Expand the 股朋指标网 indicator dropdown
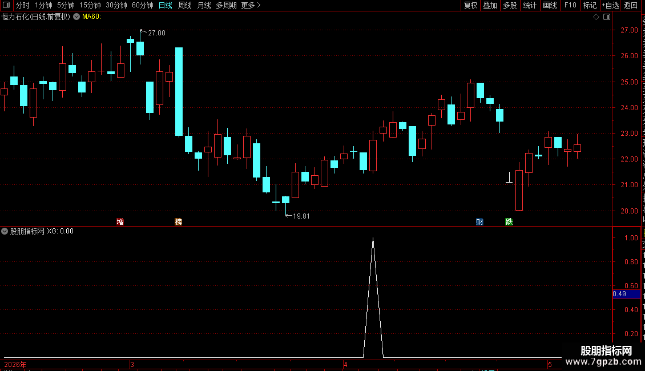 pyautogui.click(x=5, y=231)
